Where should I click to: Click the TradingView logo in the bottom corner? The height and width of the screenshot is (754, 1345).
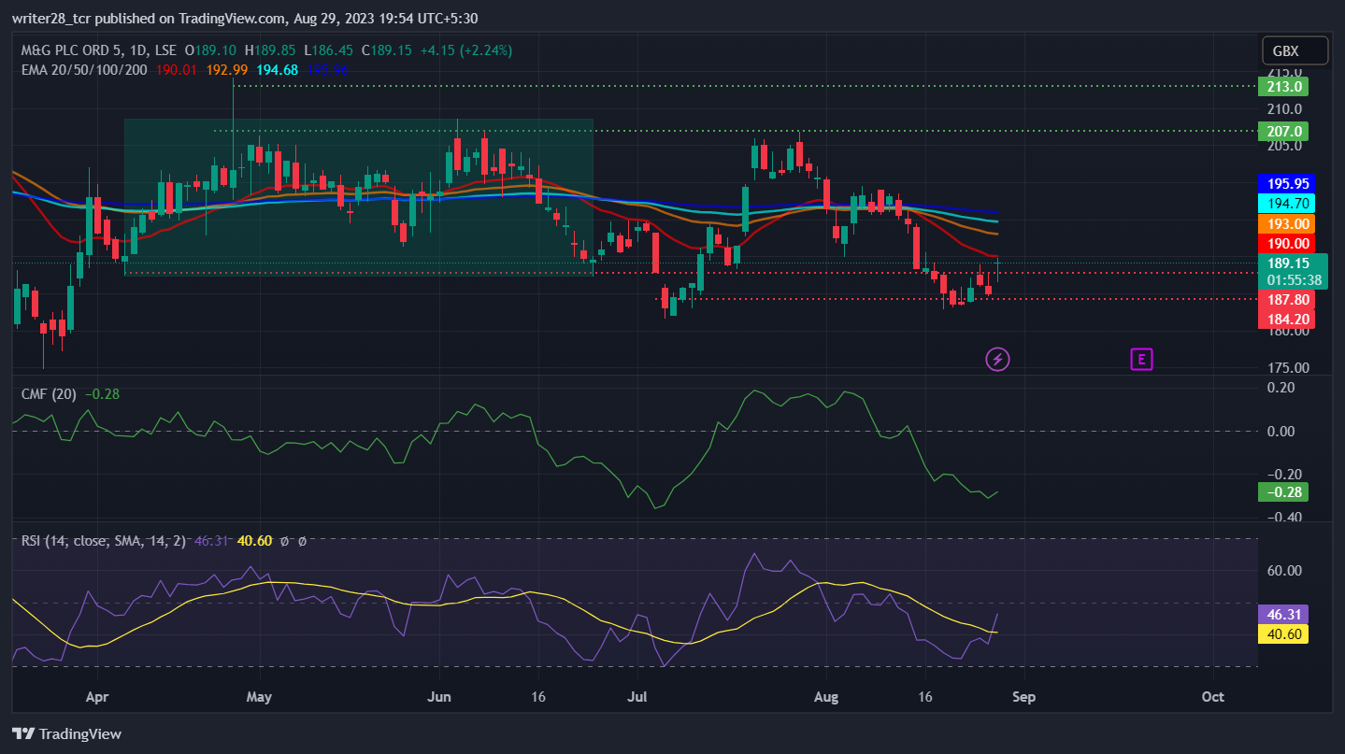(x=66, y=733)
